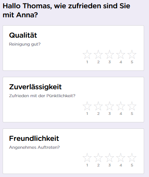Rate Zuverlässigkeit with 4 stars
Image resolution: width=149 pixels, height=177 pixels.
click(121, 106)
